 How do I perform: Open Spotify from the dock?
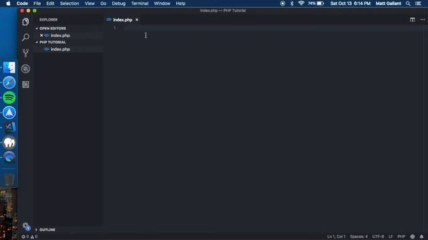[x=9, y=97]
